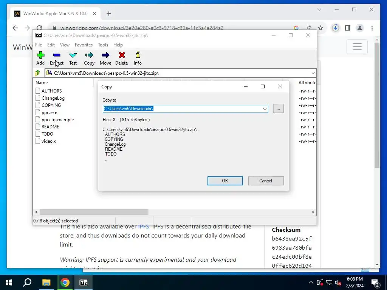Open File Explorer from taskbar
Viewport: 387px width, 290px height.
click(46, 282)
